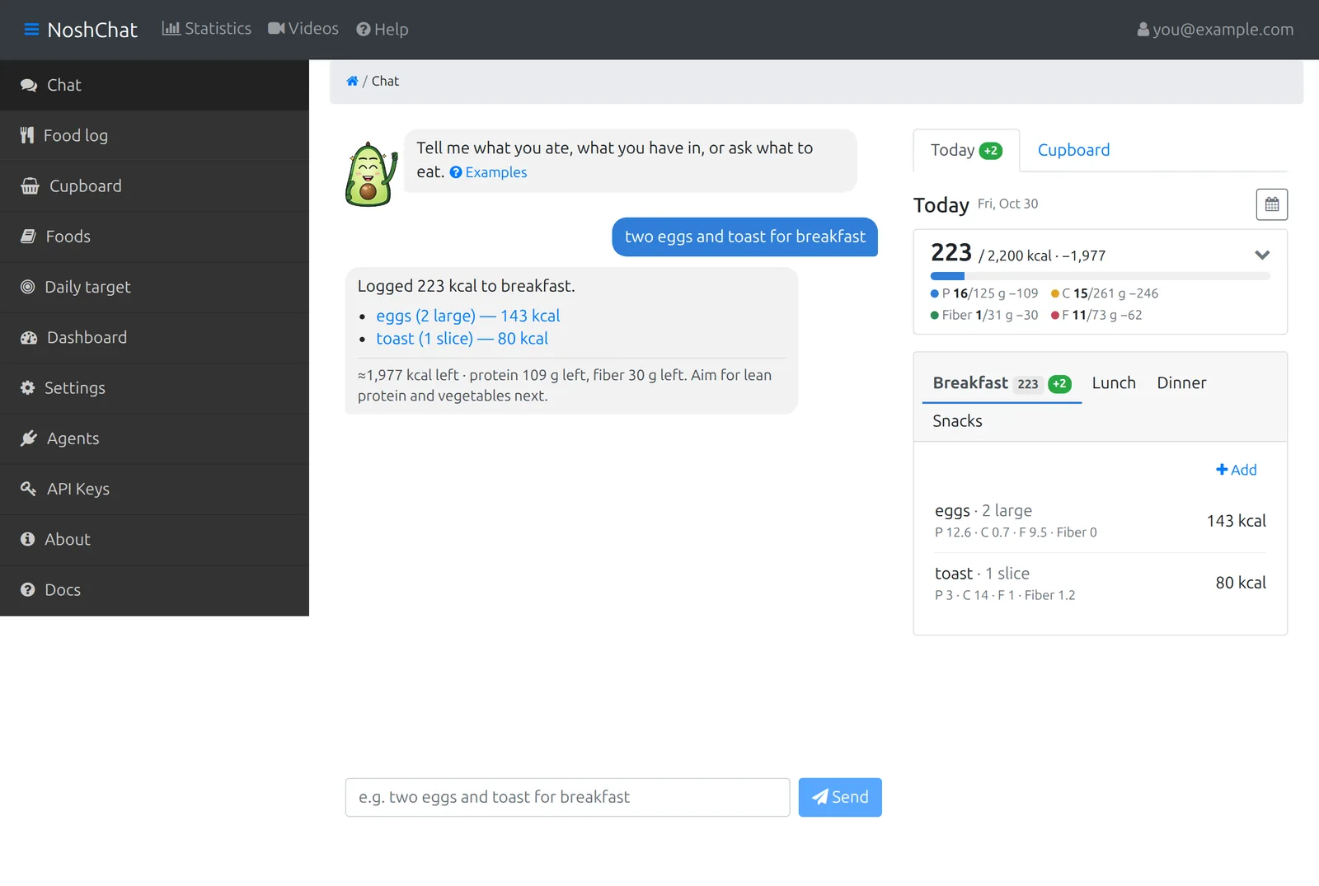Click the Agents plug icon

click(x=29, y=438)
